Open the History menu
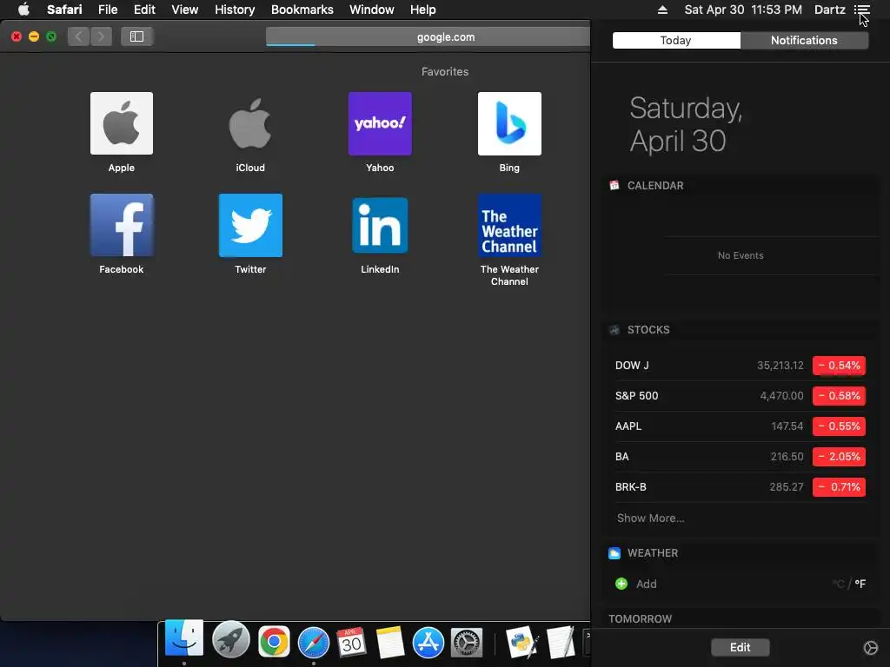The image size is (890, 667). pyautogui.click(x=235, y=10)
